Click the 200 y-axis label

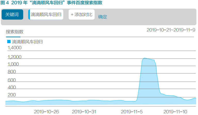12,95
